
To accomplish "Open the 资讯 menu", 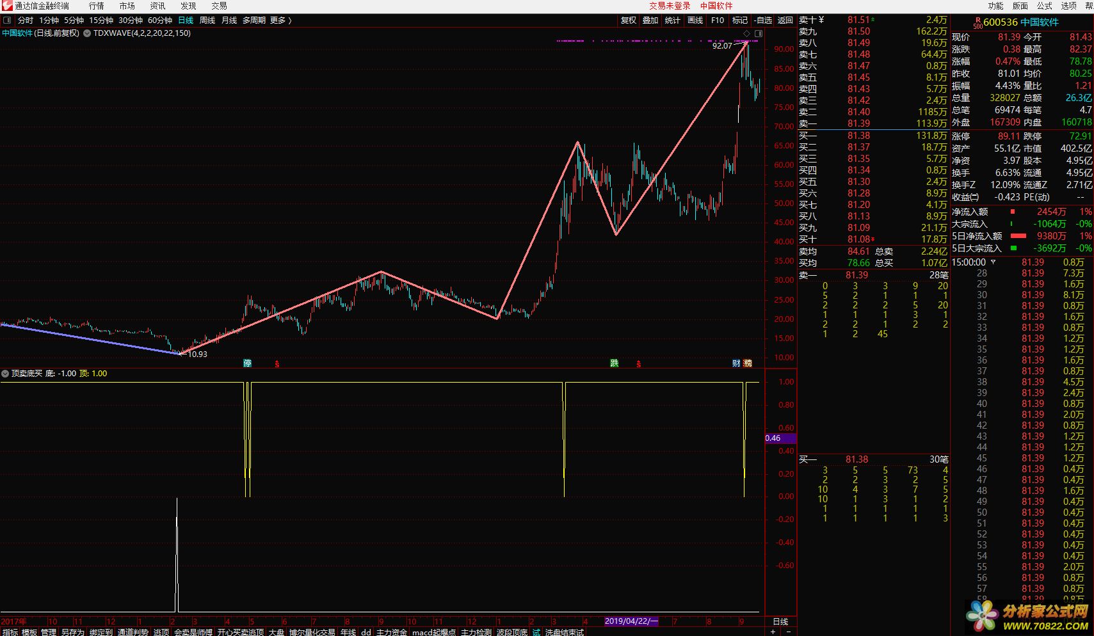I will click(x=157, y=6).
